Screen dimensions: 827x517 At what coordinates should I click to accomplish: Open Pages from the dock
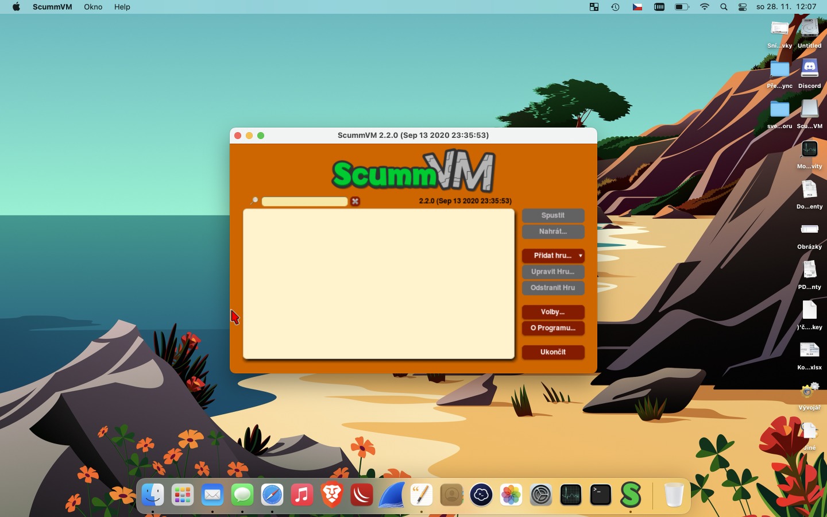coord(422,495)
